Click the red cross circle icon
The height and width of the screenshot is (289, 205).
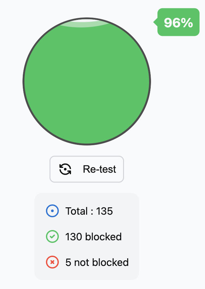point(52,262)
